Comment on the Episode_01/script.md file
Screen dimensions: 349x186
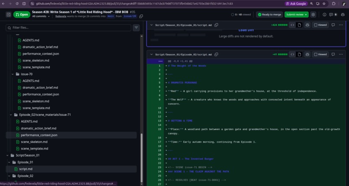[x=333, y=25]
